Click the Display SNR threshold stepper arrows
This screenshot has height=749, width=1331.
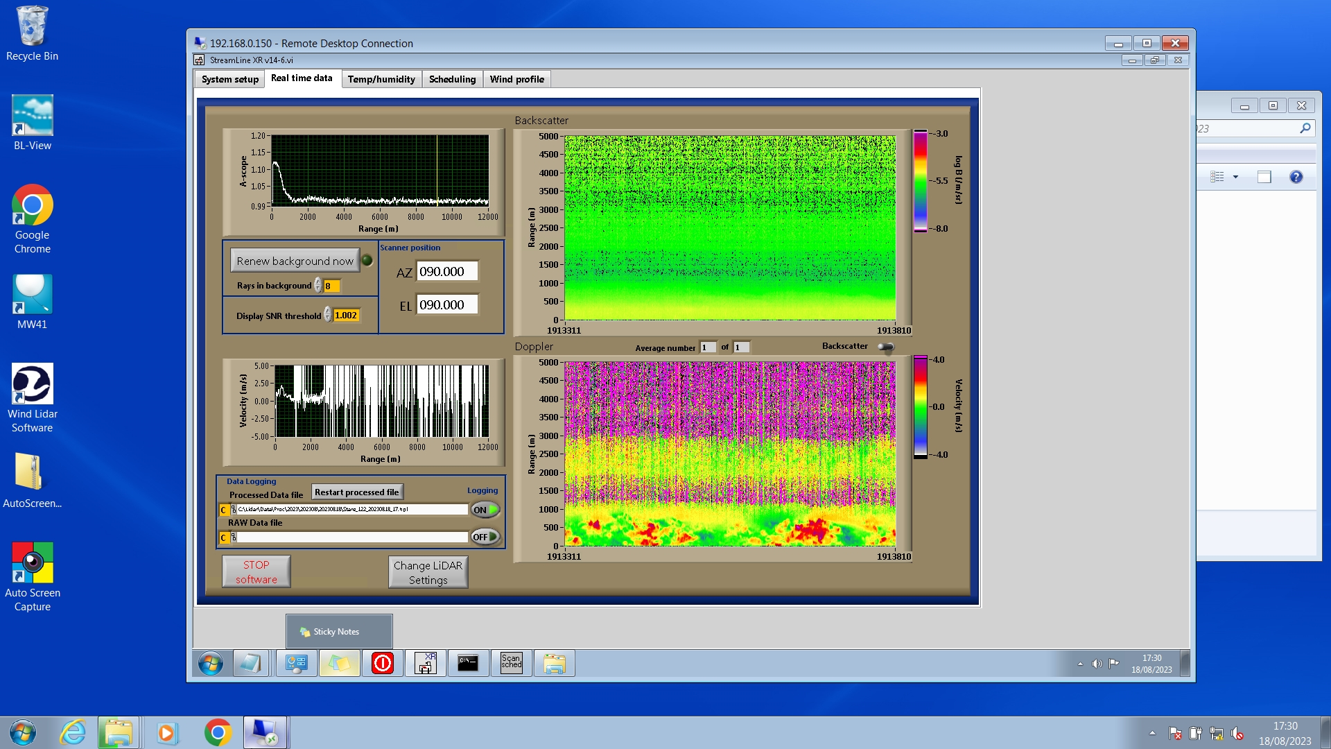point(328,315)
